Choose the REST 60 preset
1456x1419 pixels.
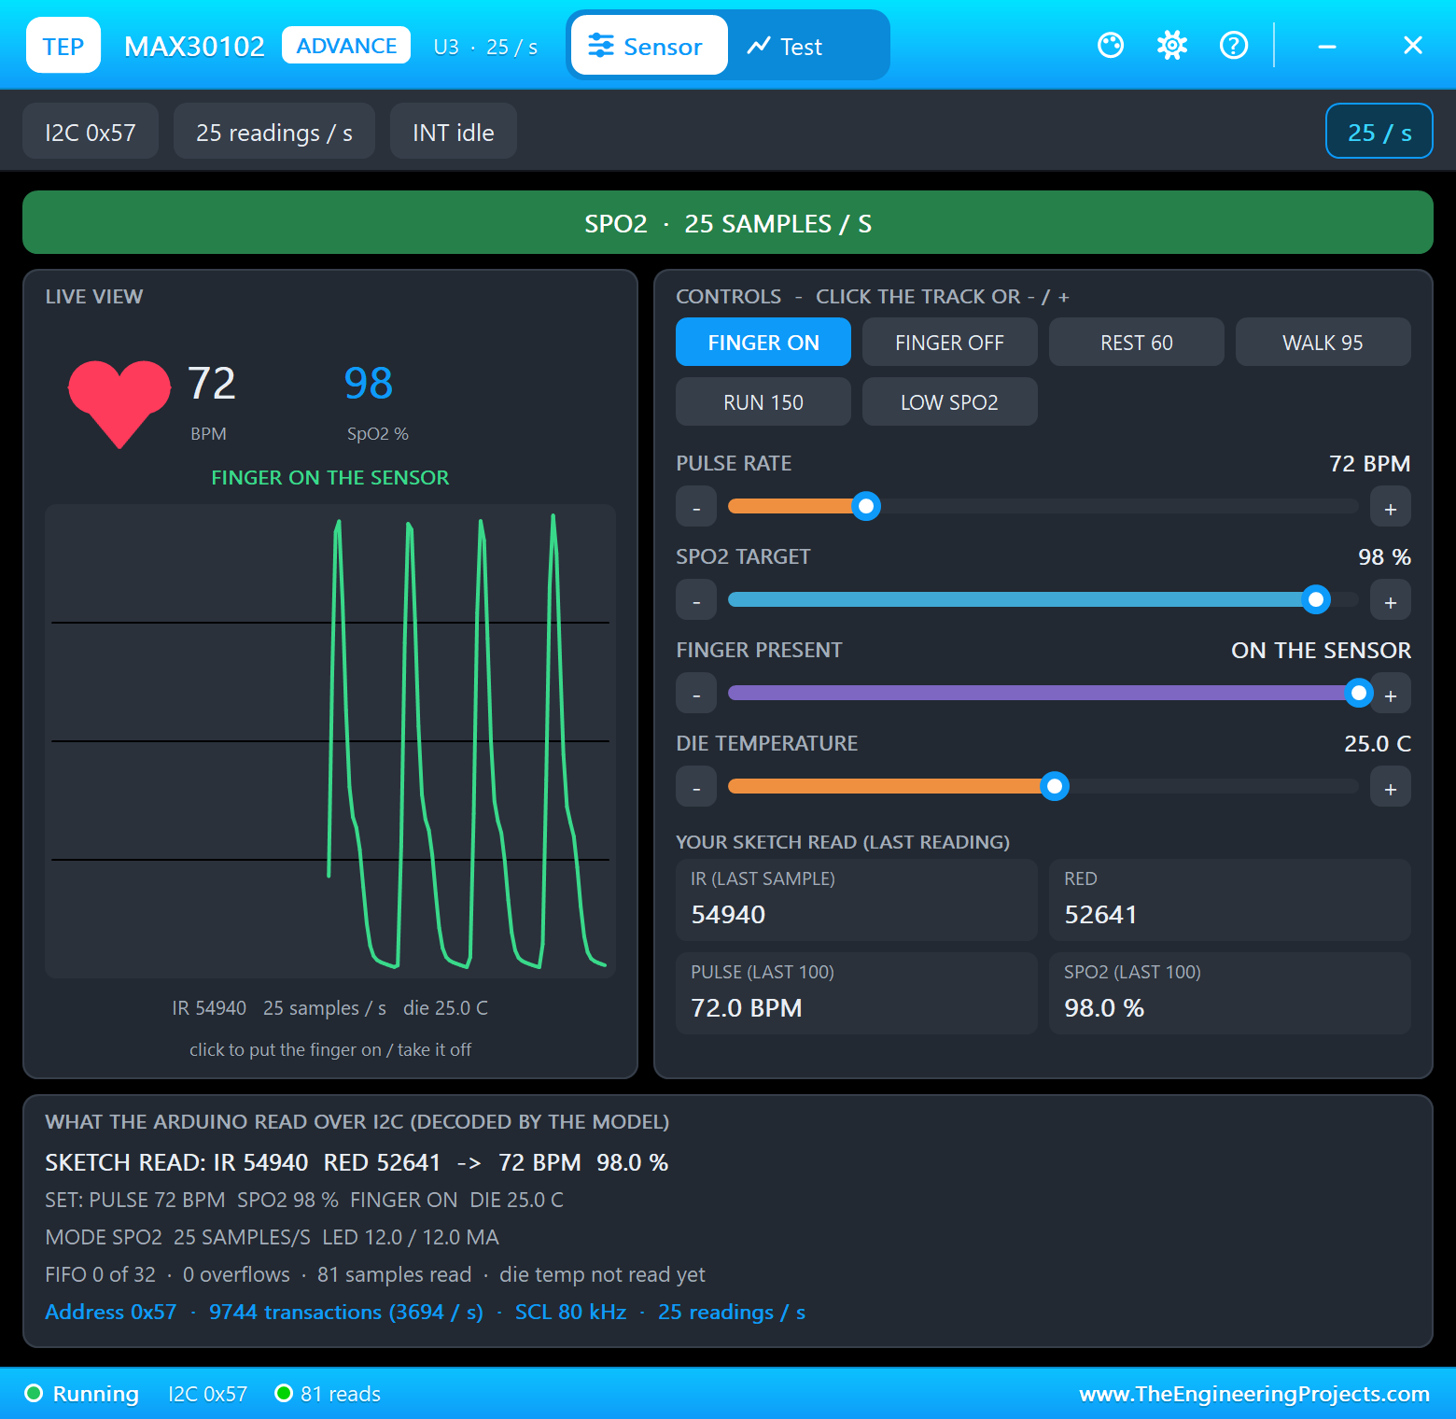pos(1137,342)
